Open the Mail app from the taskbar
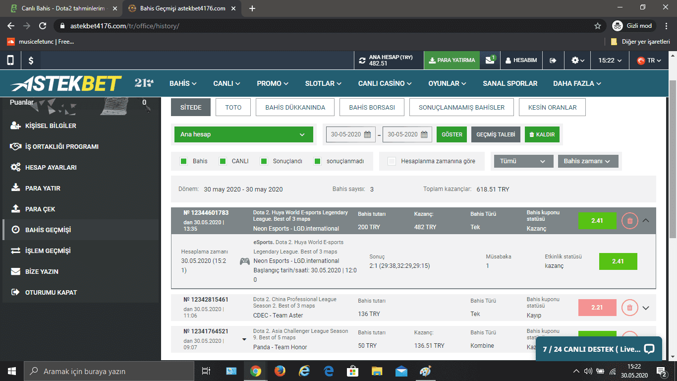This screenshot has width=677, height=381. 401,371
